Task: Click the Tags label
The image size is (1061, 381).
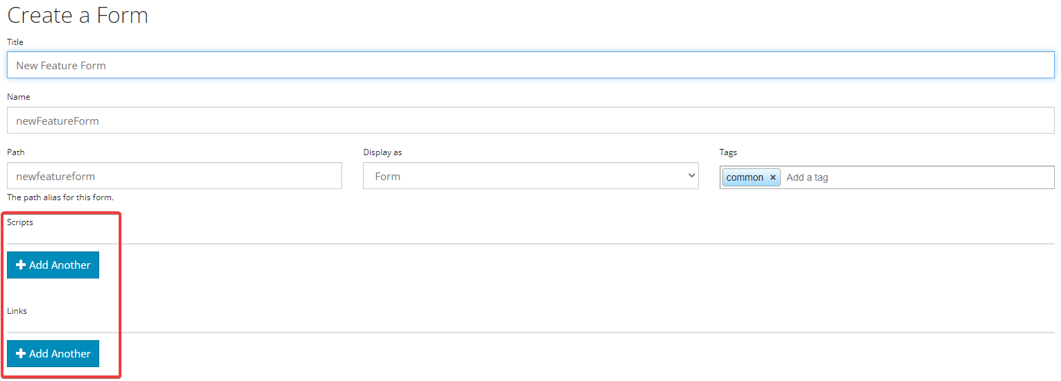Action: click(x=728, y=152)
